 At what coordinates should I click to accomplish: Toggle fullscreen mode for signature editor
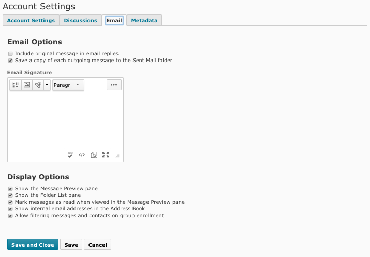click(x=106, y=155)
